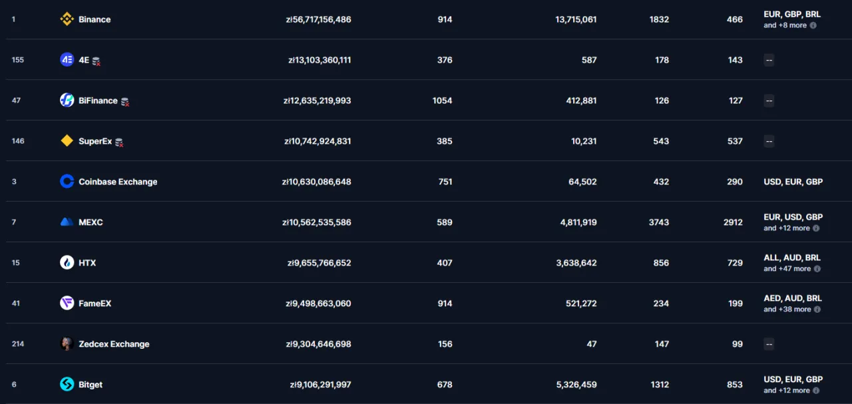Open the Coinbase Exchange name link

tap(118, 182)
